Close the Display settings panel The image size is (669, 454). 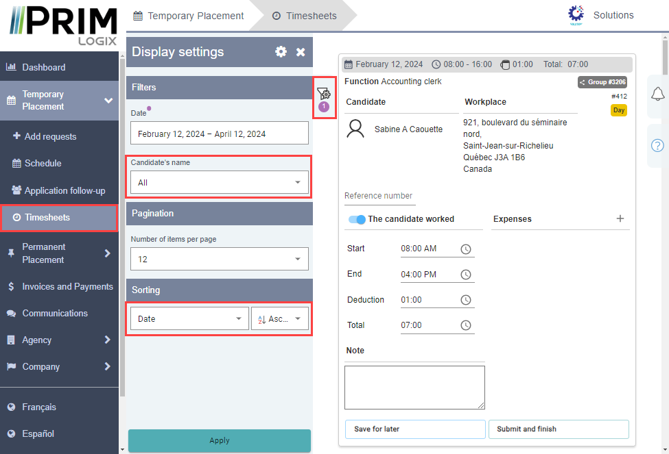click(x=301, y=52)
